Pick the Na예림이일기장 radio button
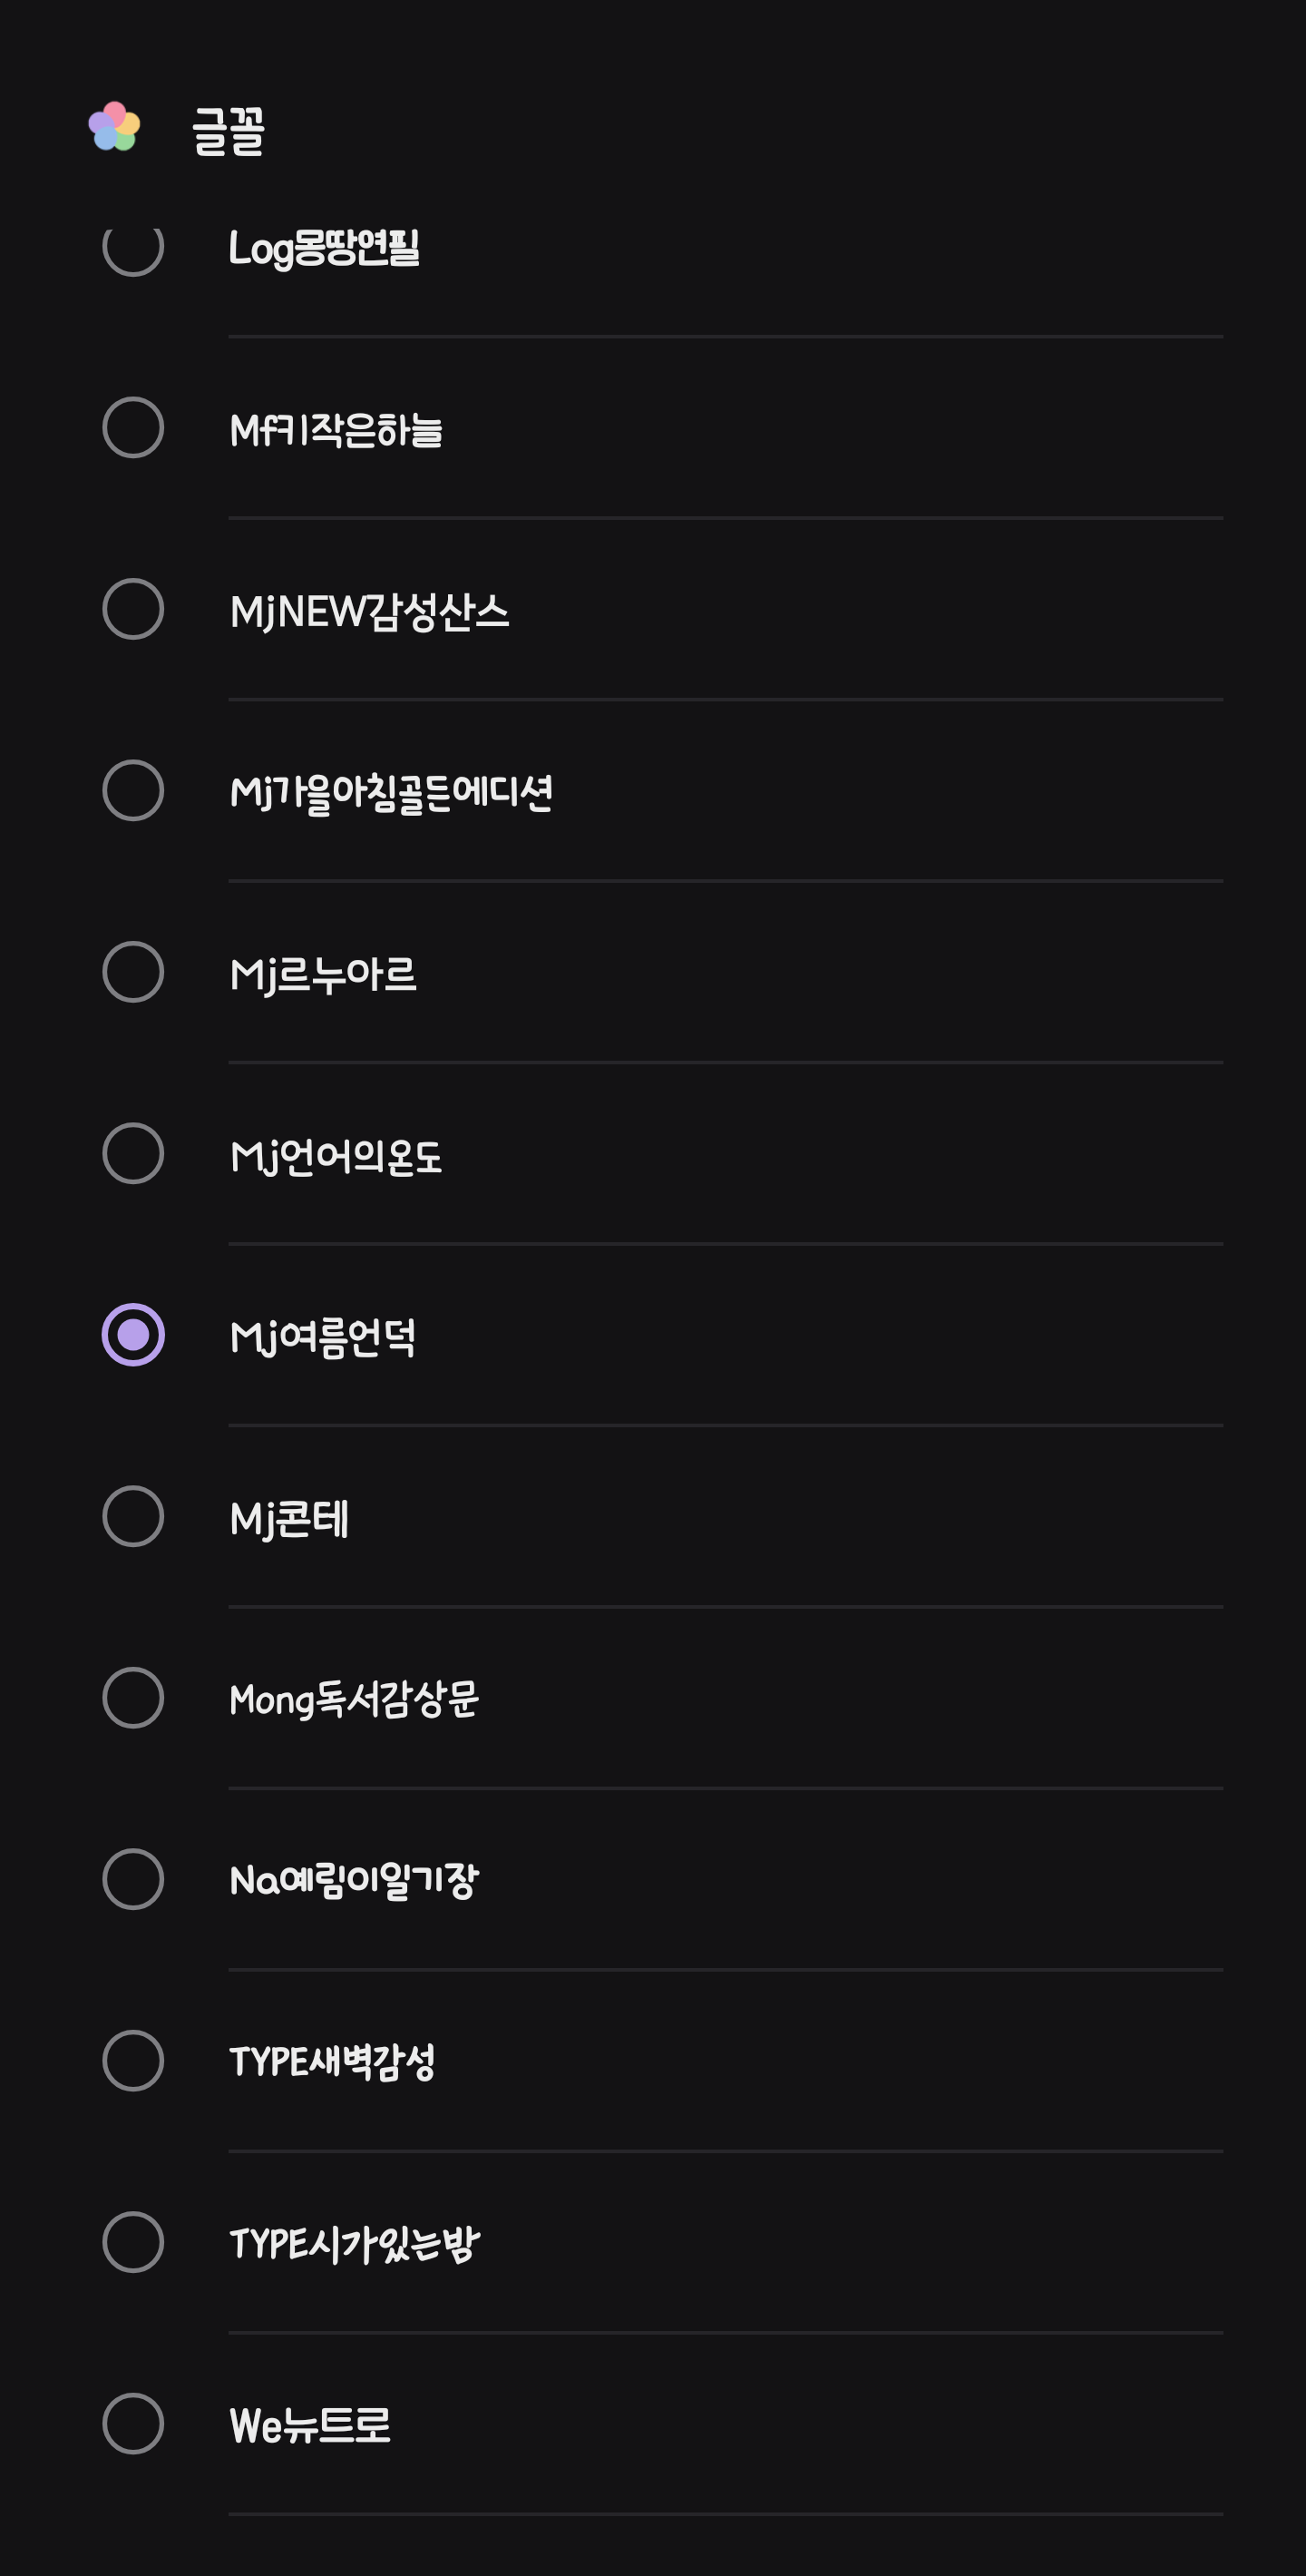Viewport: 1306px width, 2576px height. click(x=133, y=1880)
